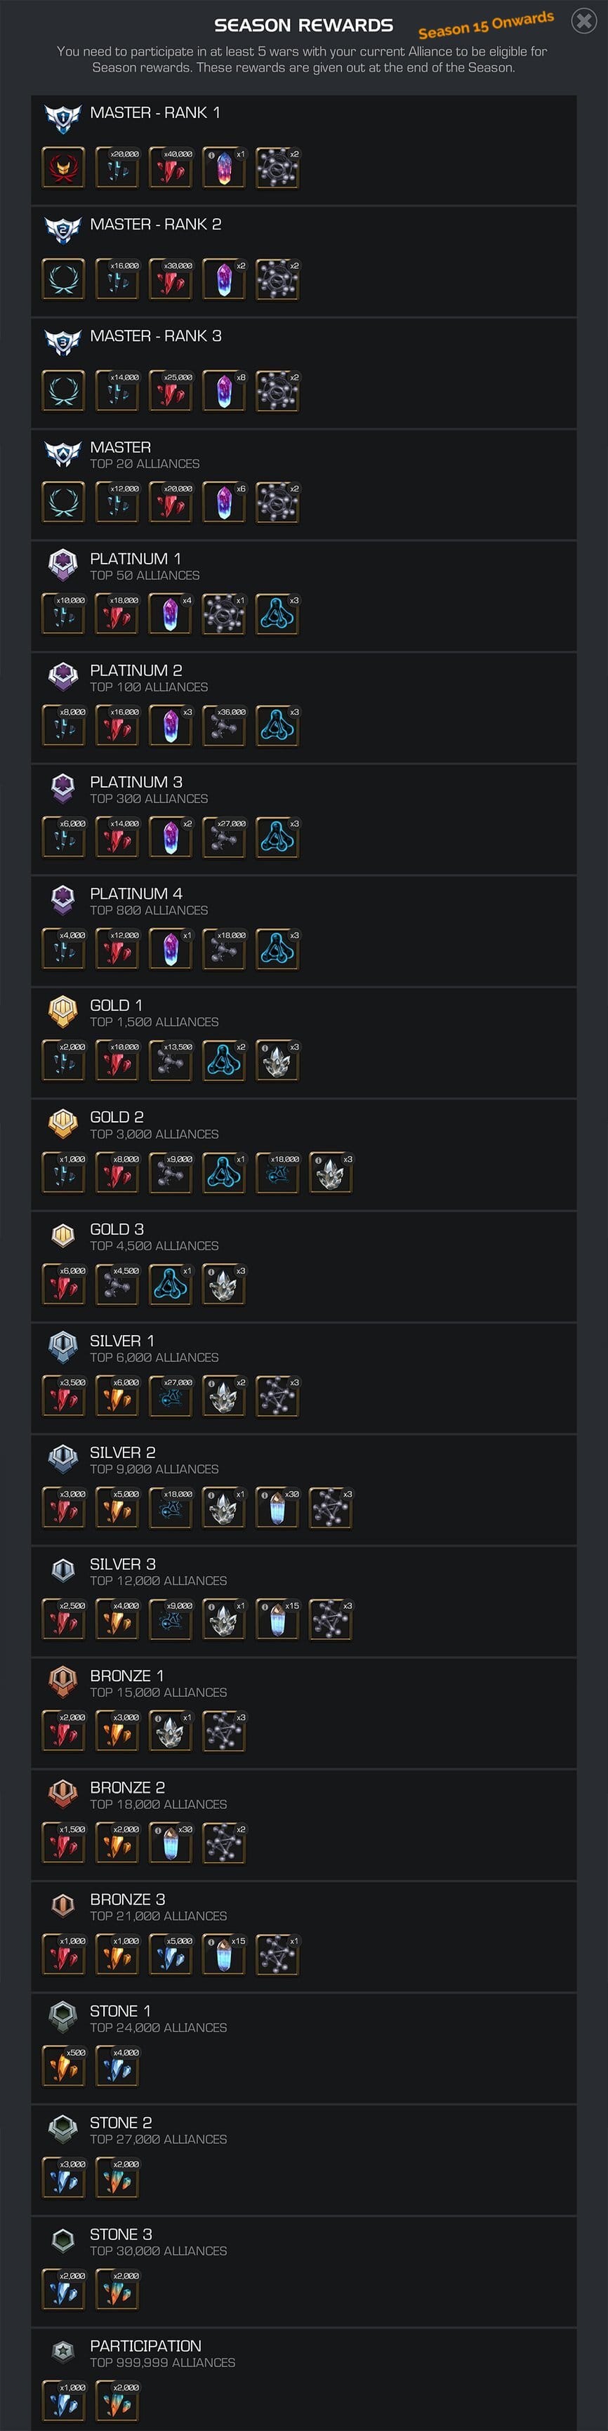This screenshot has width=608, height=2431.
Task: Open the x10,000 reward in Platinum 1
Action: 63,614
